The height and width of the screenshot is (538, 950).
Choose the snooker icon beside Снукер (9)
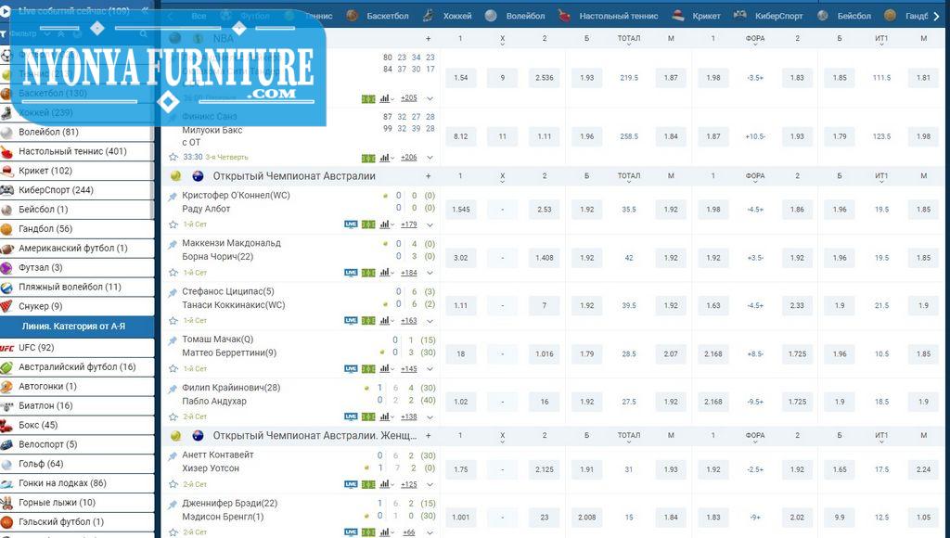6,306
